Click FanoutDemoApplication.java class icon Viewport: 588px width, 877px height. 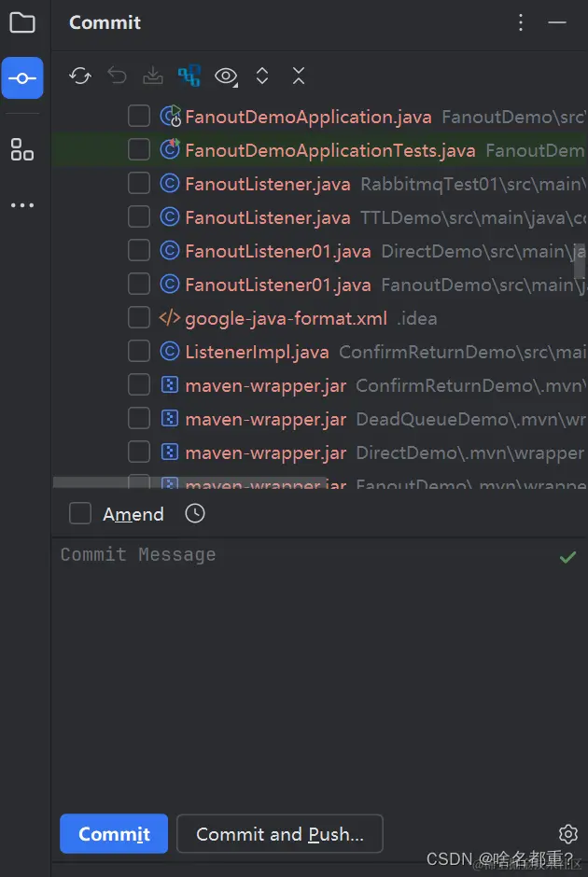click(x=170, y=117)
